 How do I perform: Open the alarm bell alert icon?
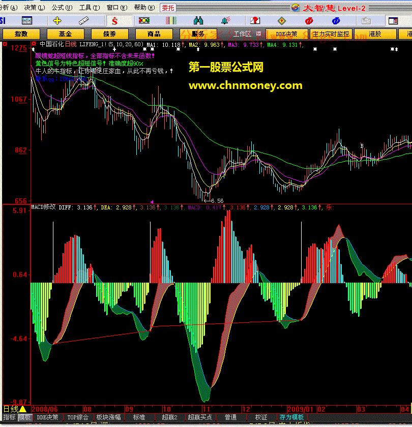(x=226, y=20)
